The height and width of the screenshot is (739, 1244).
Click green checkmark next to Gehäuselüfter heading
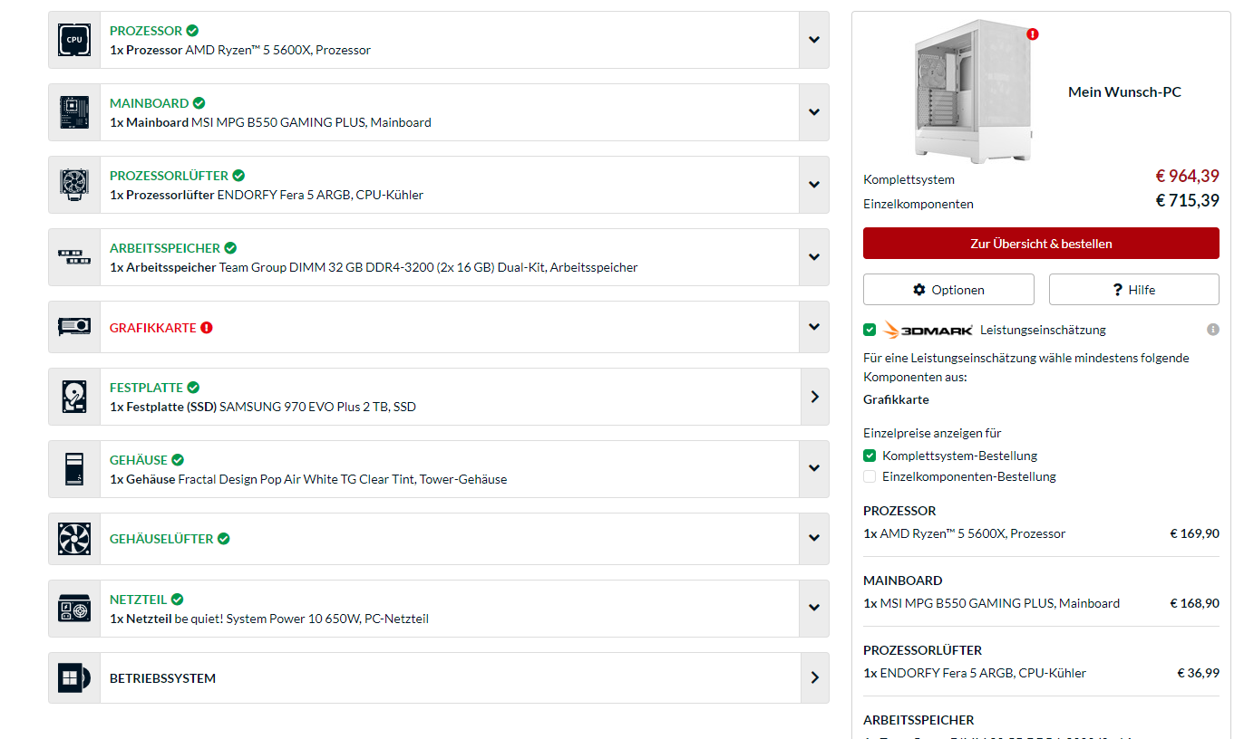click(223, 539)
